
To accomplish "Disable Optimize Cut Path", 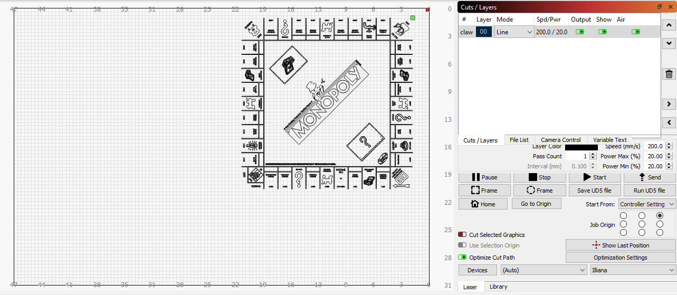I will 462,258.
